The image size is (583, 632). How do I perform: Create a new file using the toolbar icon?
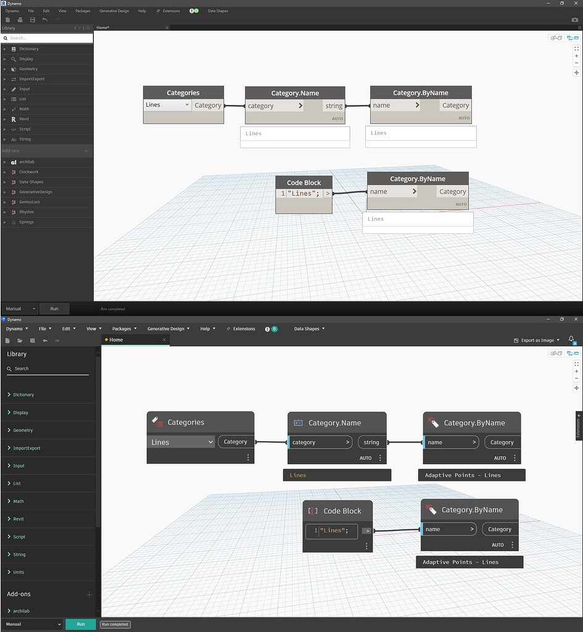click(x=7, y=340)
